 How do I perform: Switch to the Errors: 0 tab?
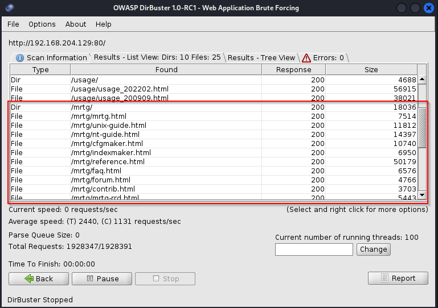coord(324,58)
